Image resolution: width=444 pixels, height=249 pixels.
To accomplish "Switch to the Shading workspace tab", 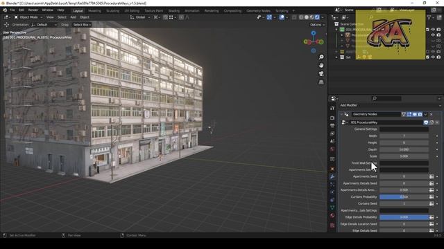I will click(x=174, y=11).
